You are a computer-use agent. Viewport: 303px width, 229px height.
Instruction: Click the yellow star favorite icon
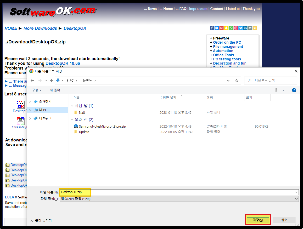(x=255, y=28)
